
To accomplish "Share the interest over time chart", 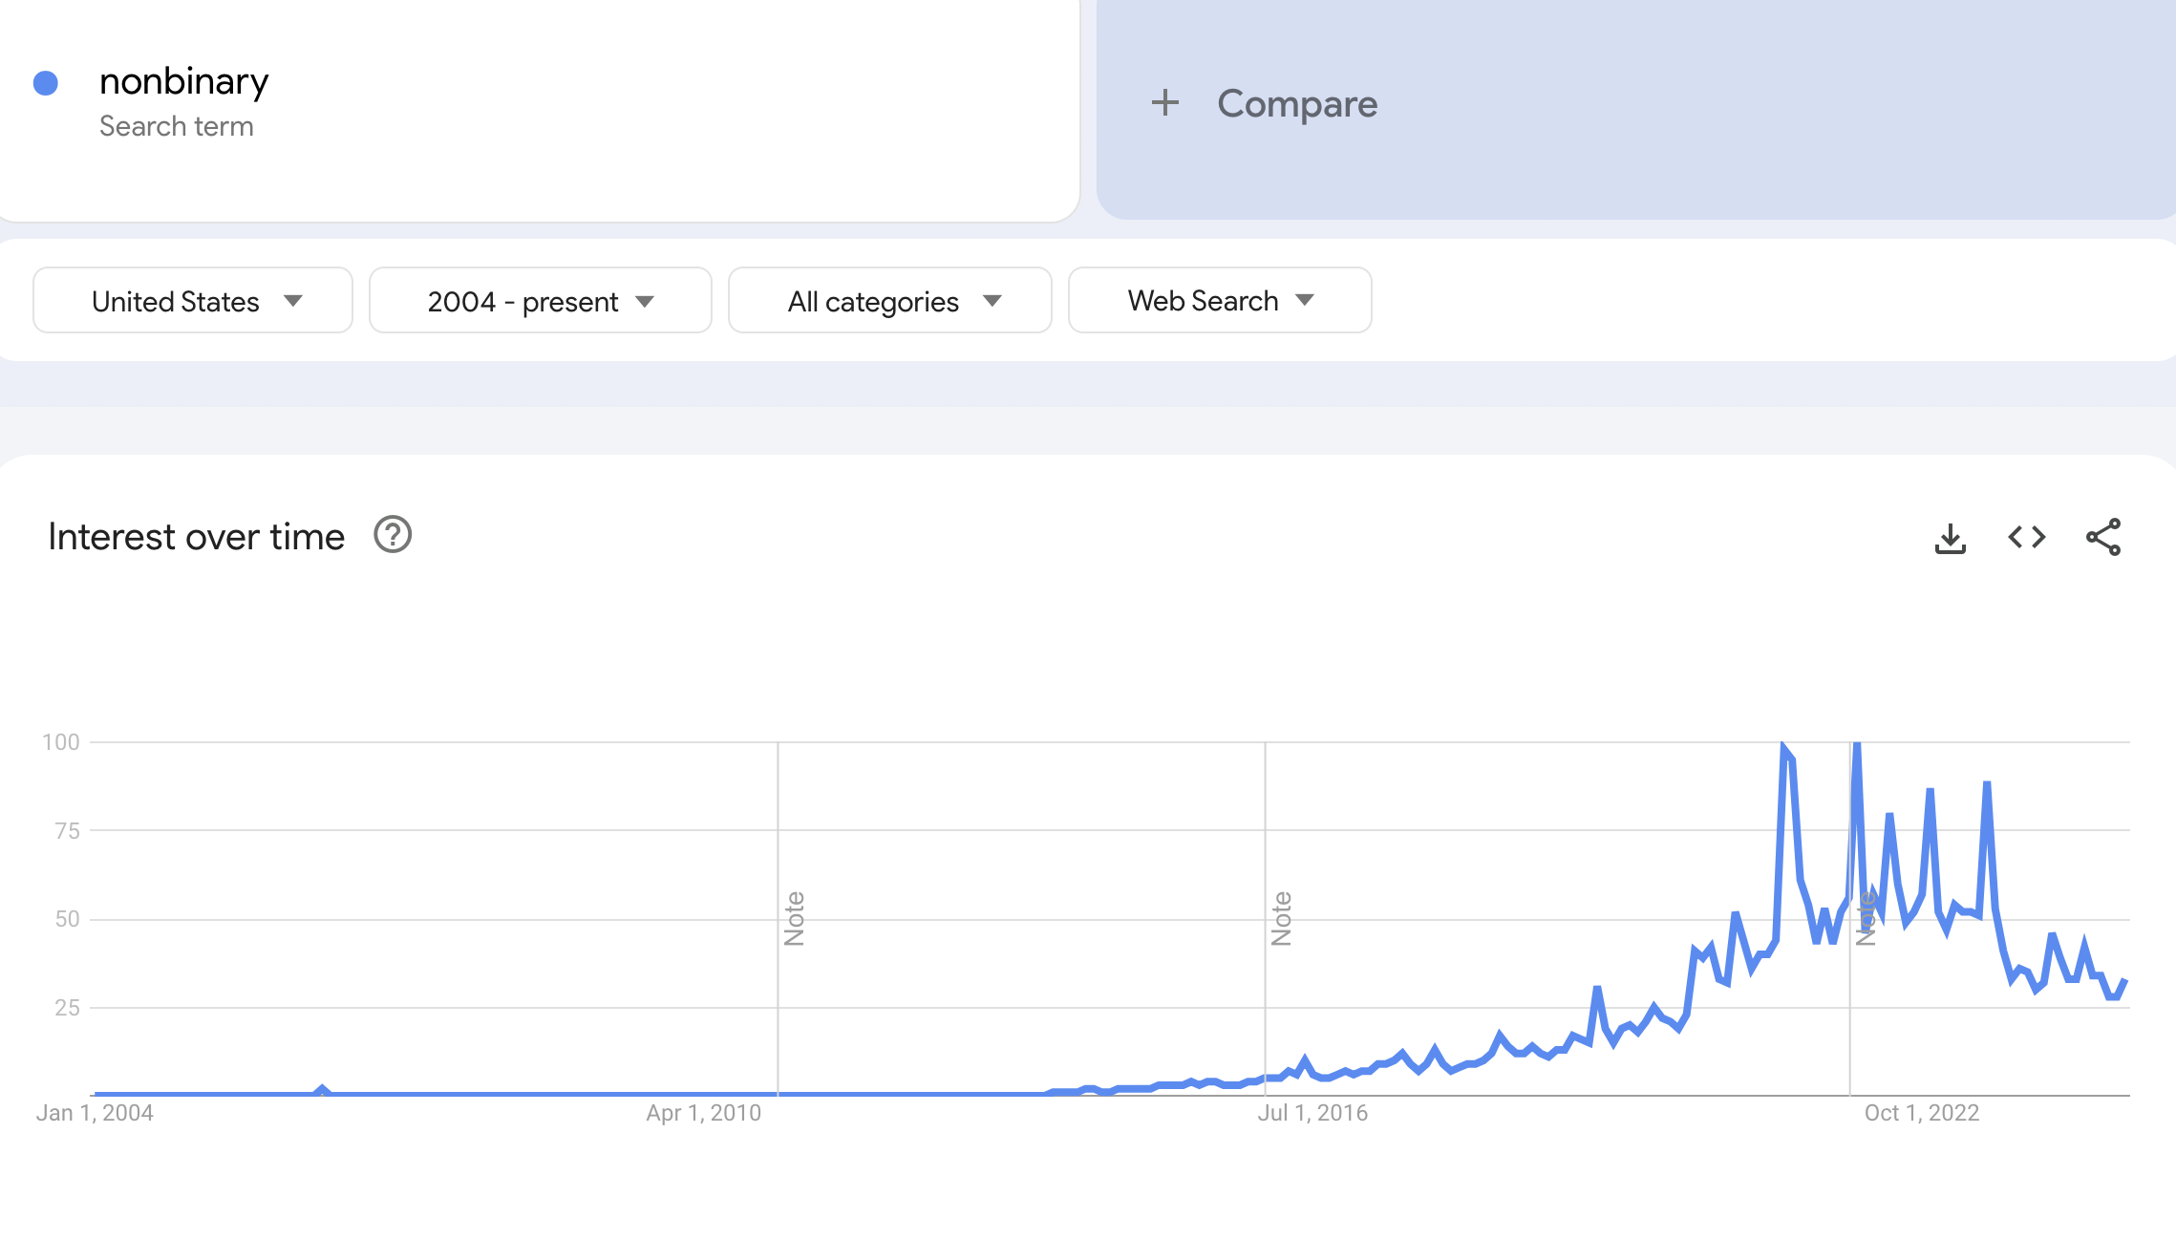I will 2103,538.
